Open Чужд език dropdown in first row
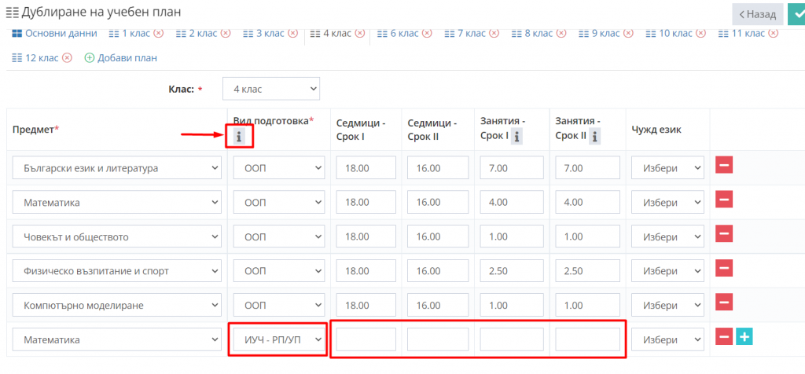The width and height of the screenshot is (805, 374). 667,169
